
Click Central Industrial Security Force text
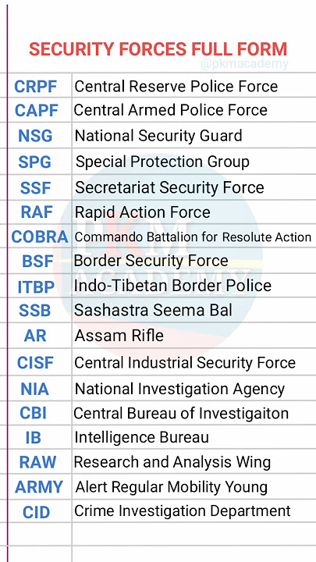pos(185,363)
